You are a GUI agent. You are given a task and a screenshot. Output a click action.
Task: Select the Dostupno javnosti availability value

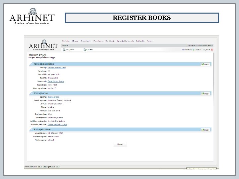pos(55,118)
